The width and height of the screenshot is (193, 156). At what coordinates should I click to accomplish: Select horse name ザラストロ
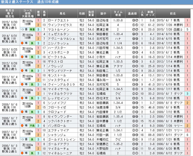[55, 62]
